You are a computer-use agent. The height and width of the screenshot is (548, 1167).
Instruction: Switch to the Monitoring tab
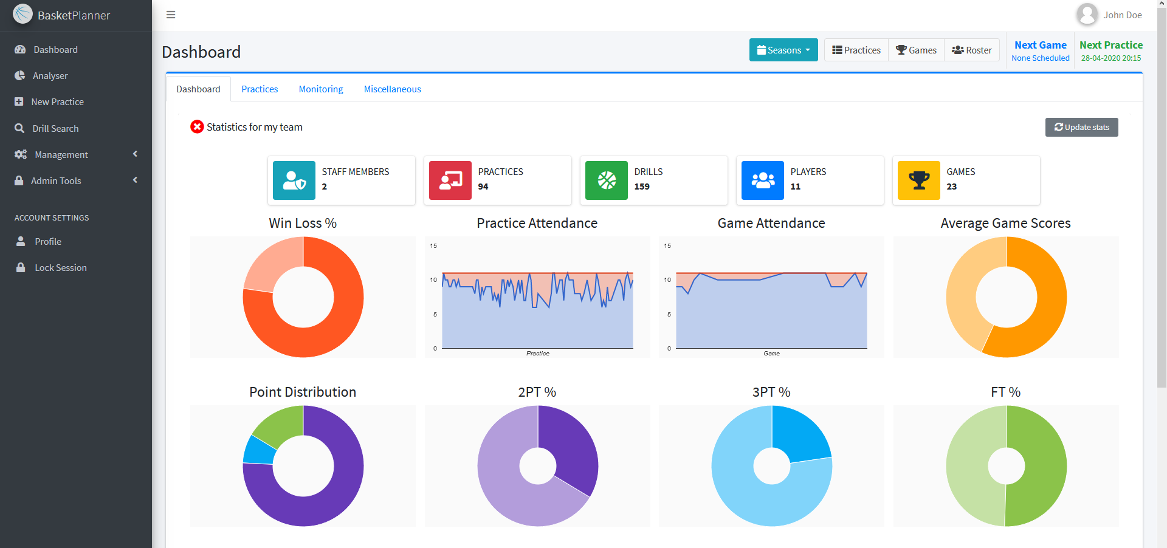(321, 89)
